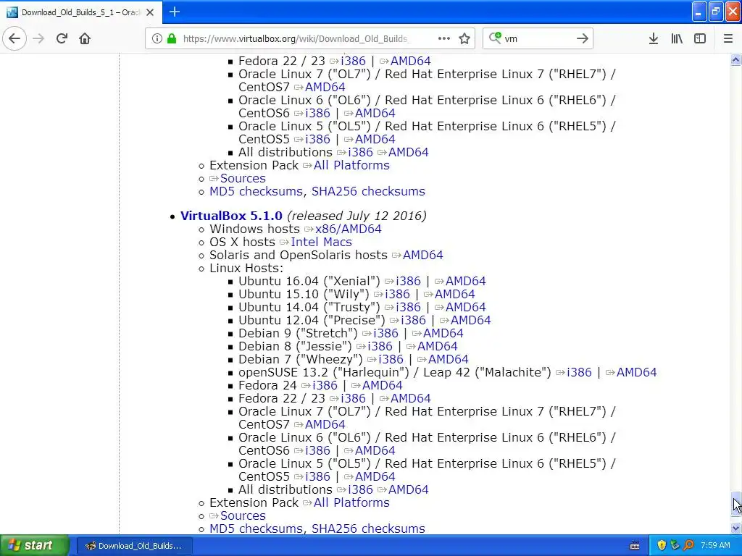The height and width of the screenshot is (556, 742).
Task: Download Ubuntu 12.04 Precise i386 build
Action: pyautogui.click(x=413, y=320)
